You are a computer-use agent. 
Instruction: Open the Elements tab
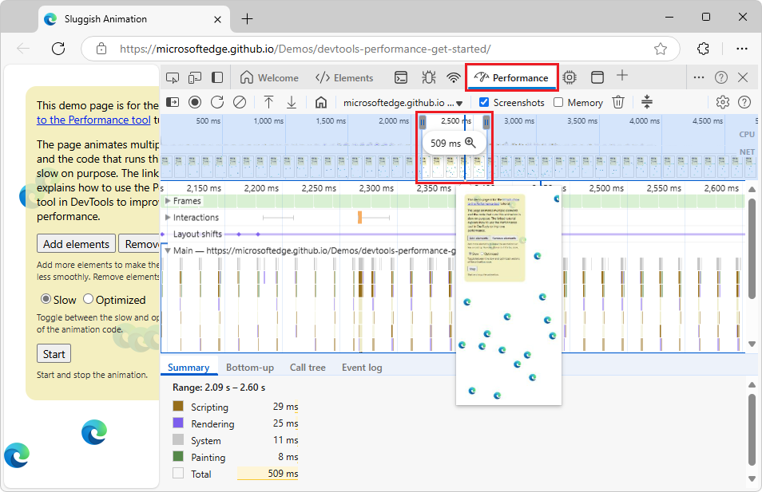[344, 77]
